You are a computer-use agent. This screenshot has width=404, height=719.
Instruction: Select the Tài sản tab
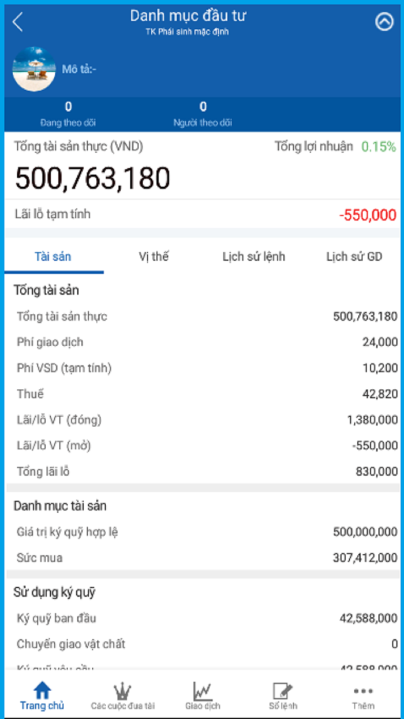(x=54, y=257)
